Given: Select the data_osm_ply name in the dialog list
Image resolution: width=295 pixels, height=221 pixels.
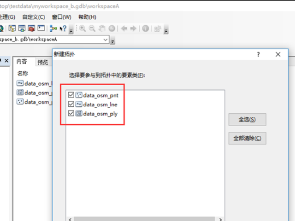Looking at the screenshot, I should 100,114.
